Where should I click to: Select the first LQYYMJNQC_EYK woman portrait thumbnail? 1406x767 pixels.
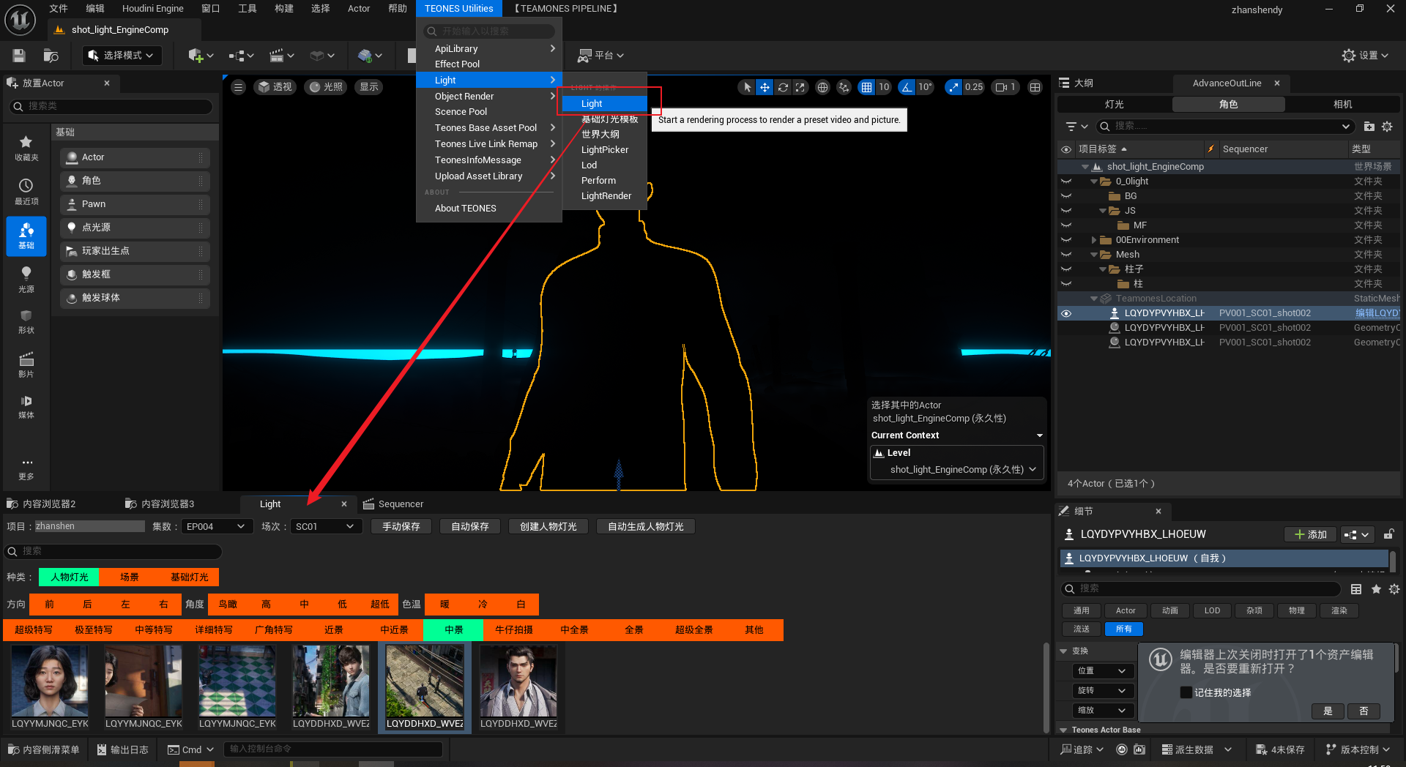(x=50, y=681)
